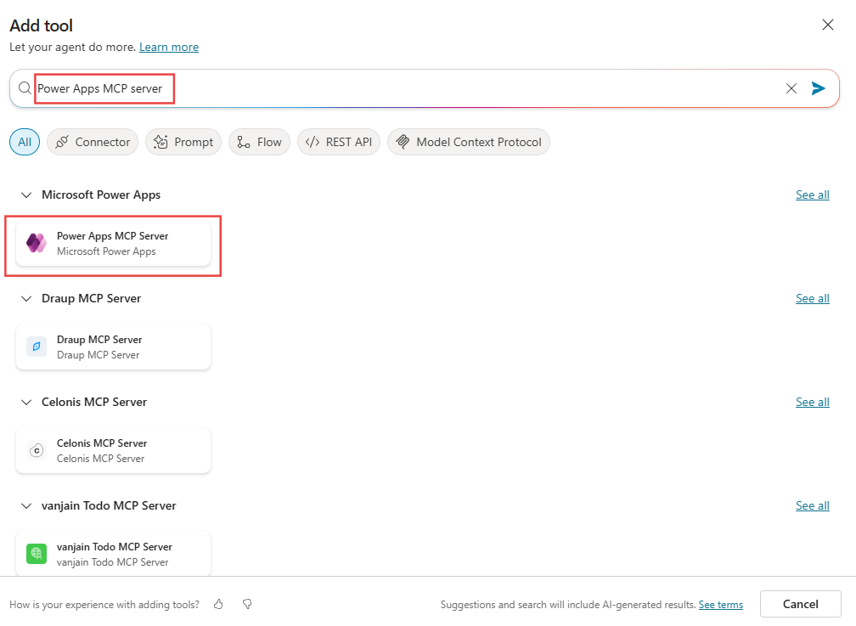
Task: Select the All filter chip
Action: [x=24, y=141]
